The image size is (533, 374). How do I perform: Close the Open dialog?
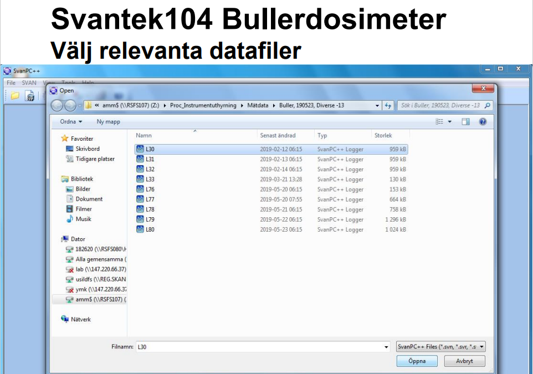[483, 89]
